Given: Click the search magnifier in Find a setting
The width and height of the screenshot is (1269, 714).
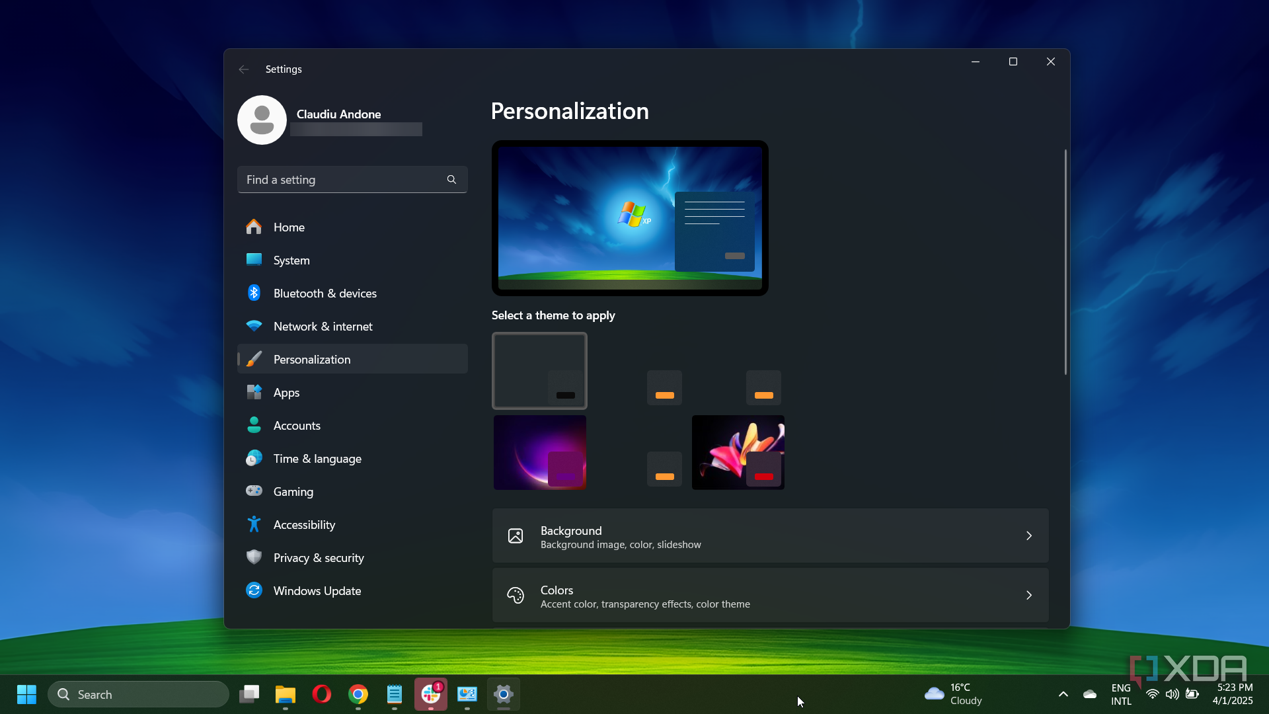Looking at the screenshot, I should 451,179.
